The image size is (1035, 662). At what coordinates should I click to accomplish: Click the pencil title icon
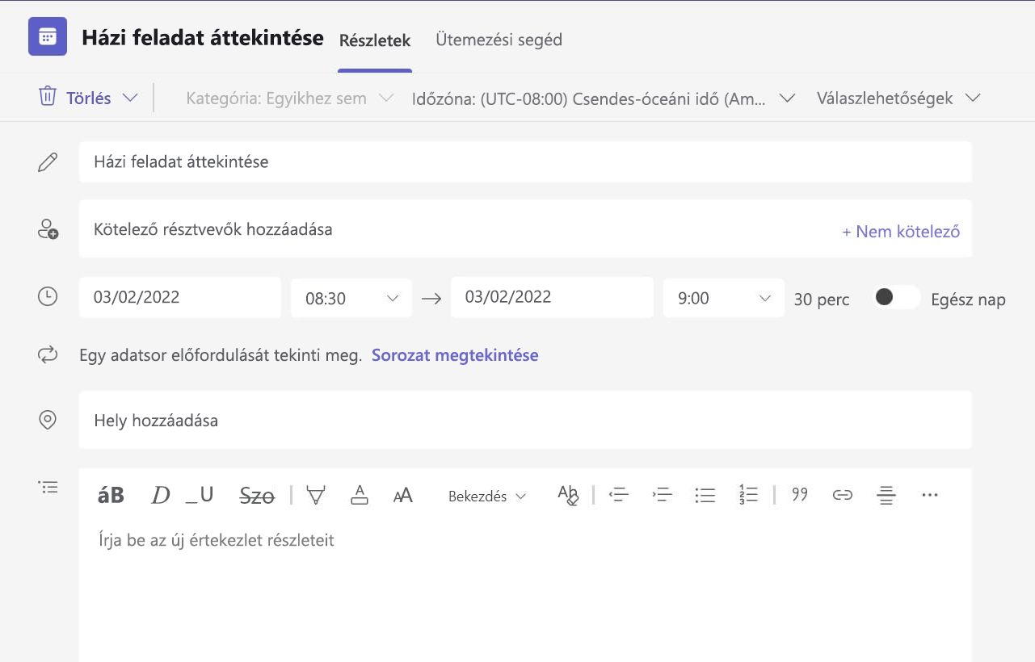[x=48, y=162]
